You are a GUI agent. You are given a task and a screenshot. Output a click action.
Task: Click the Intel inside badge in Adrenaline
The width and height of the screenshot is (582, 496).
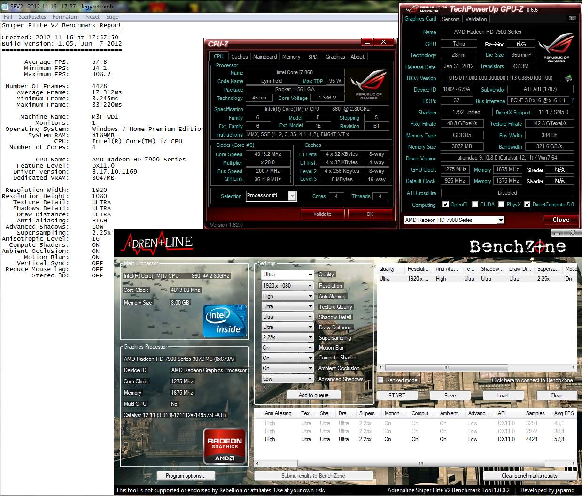point(225,321)
